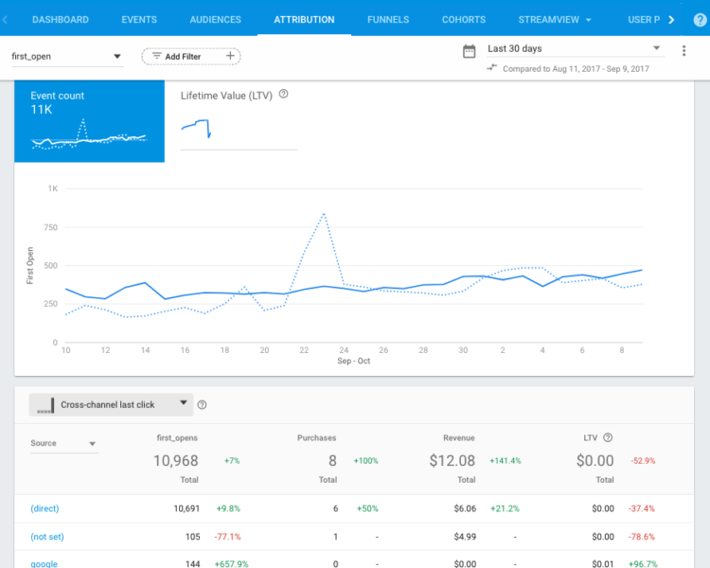This screenshot has width=710, height=568.
Task: Click the 10,968 total first_opens value
Action: (176, 461)
